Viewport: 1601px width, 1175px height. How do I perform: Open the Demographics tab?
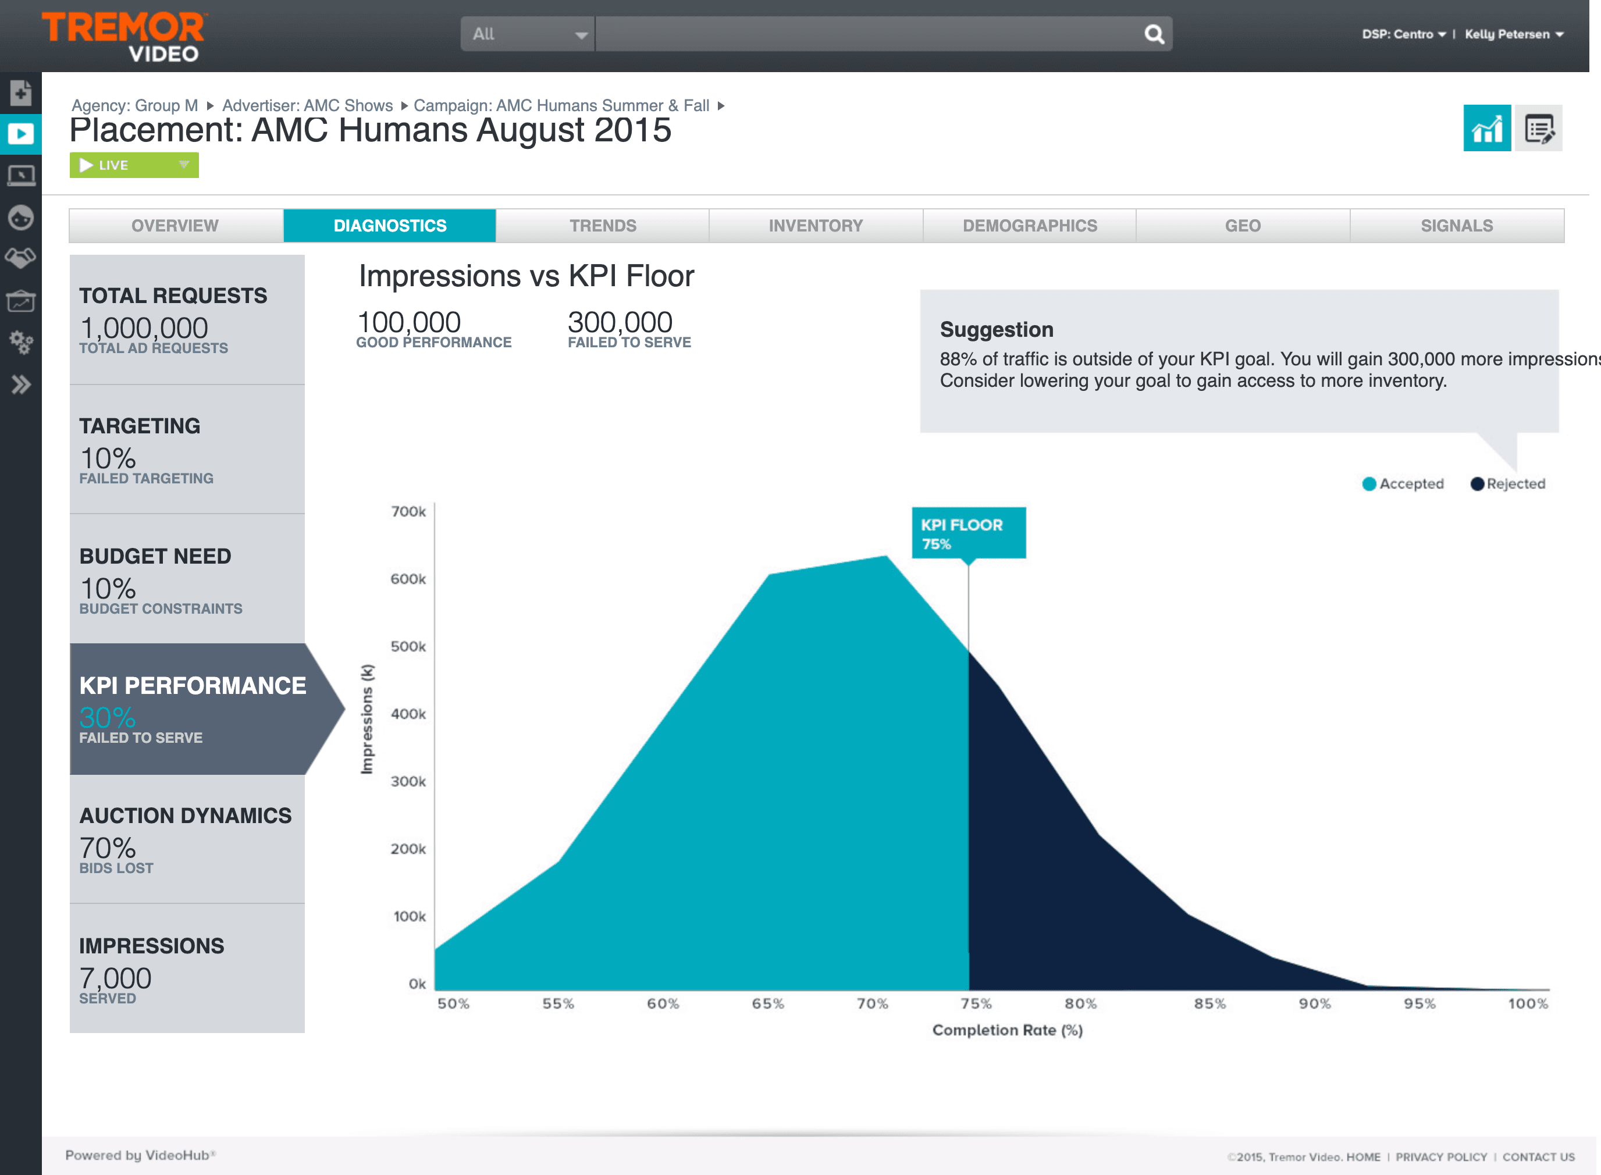[1029, 226]
